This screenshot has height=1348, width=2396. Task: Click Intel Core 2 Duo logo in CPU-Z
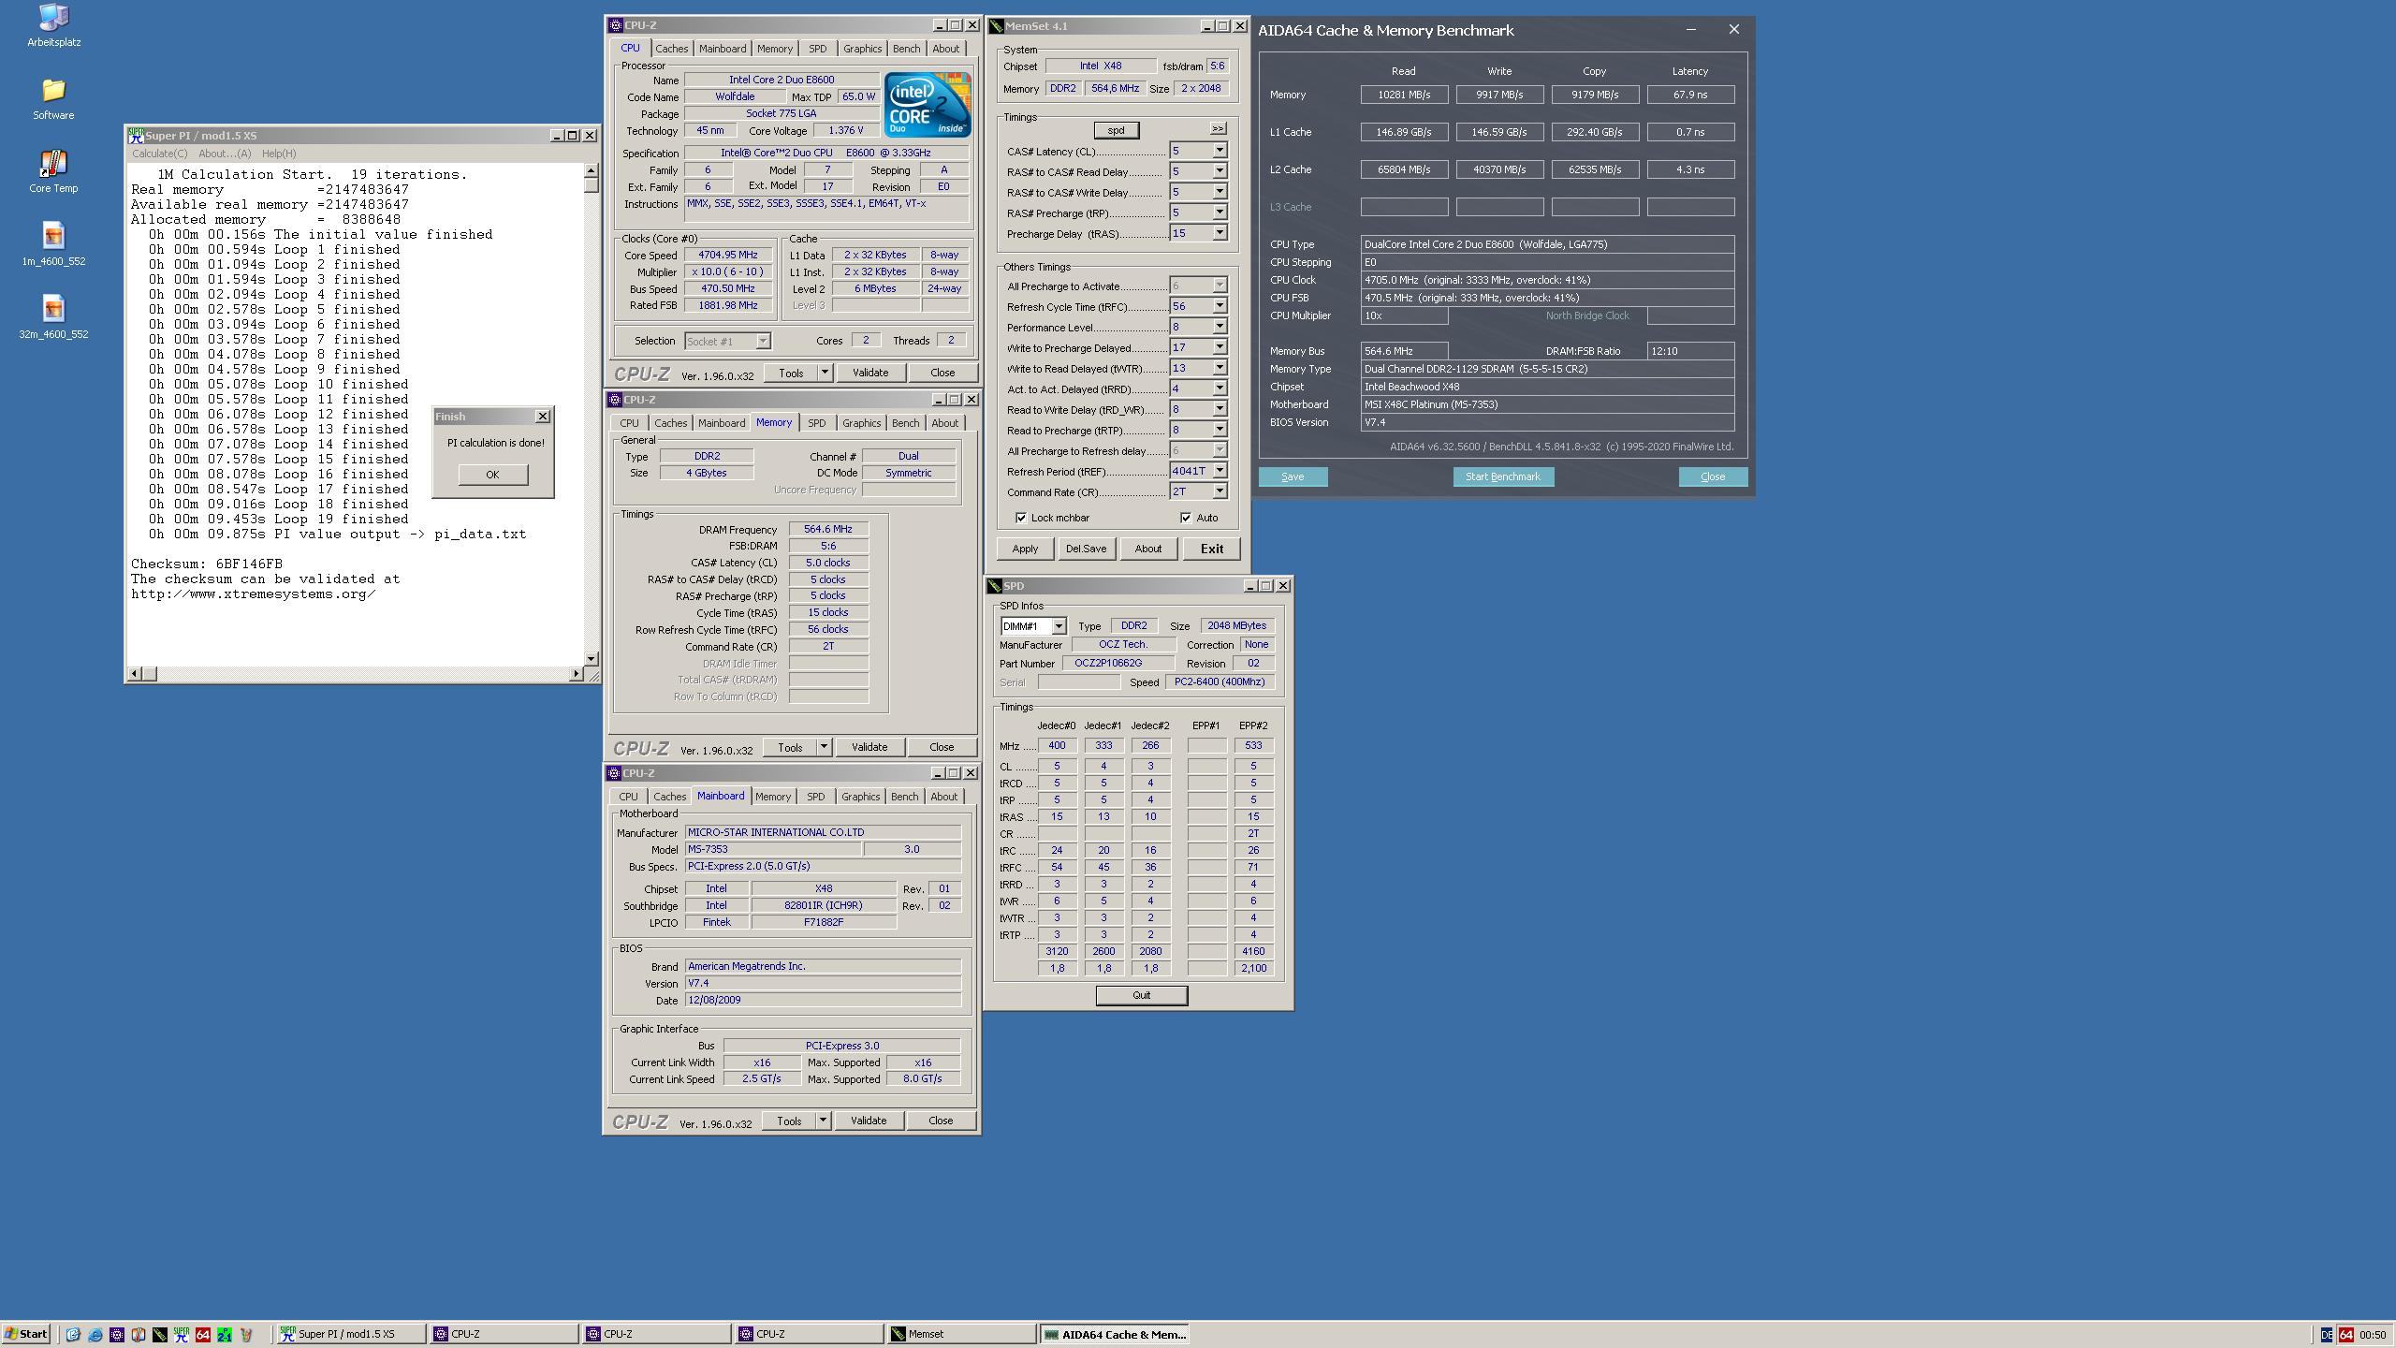(x=928, y=105)
